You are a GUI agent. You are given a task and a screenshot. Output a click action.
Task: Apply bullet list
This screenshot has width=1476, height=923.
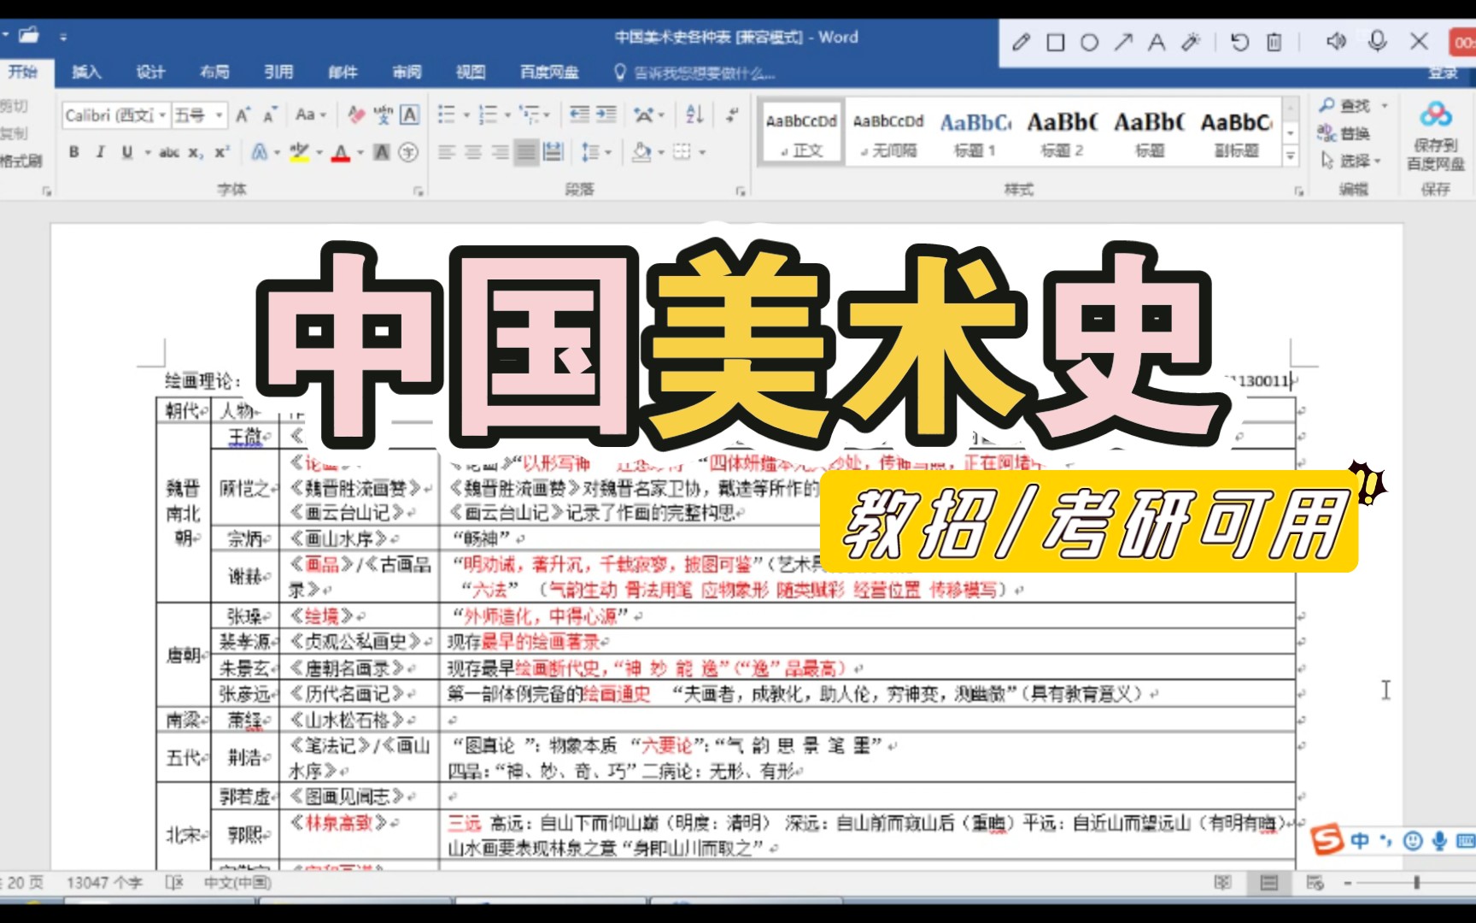click(447, 115)
